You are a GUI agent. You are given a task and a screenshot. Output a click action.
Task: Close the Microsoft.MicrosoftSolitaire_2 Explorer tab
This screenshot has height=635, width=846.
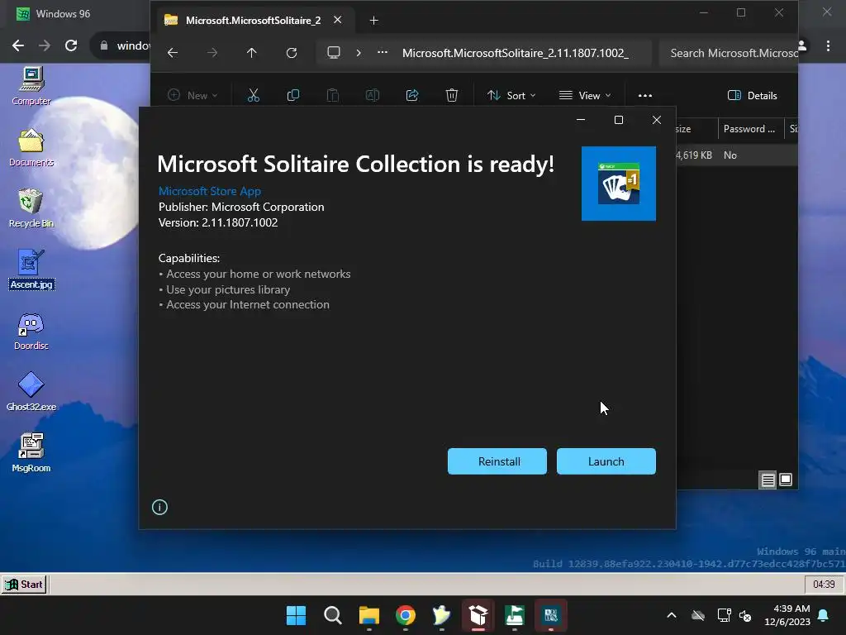338,20
